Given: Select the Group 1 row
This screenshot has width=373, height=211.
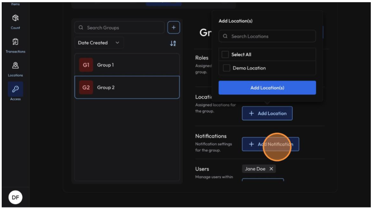Looking at the screenshot, I should coord(127,65).
